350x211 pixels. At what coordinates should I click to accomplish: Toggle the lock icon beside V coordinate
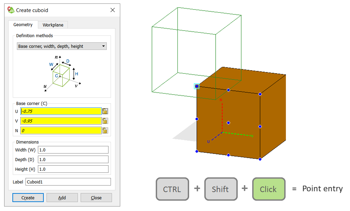105,121
